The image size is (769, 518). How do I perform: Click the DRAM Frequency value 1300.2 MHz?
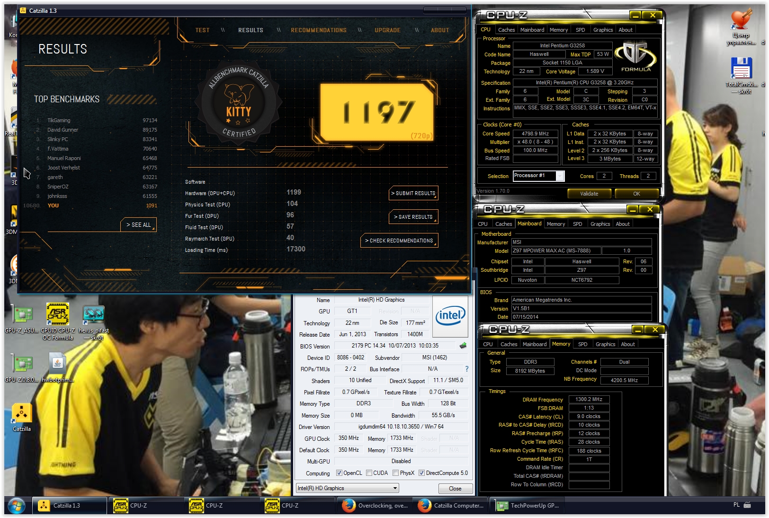point(589,399)
